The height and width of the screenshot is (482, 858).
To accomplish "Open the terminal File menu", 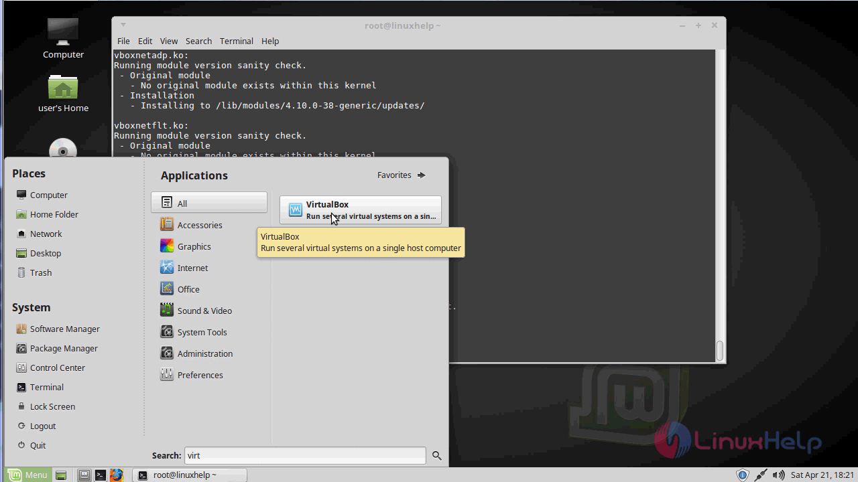I will [123, 41].
